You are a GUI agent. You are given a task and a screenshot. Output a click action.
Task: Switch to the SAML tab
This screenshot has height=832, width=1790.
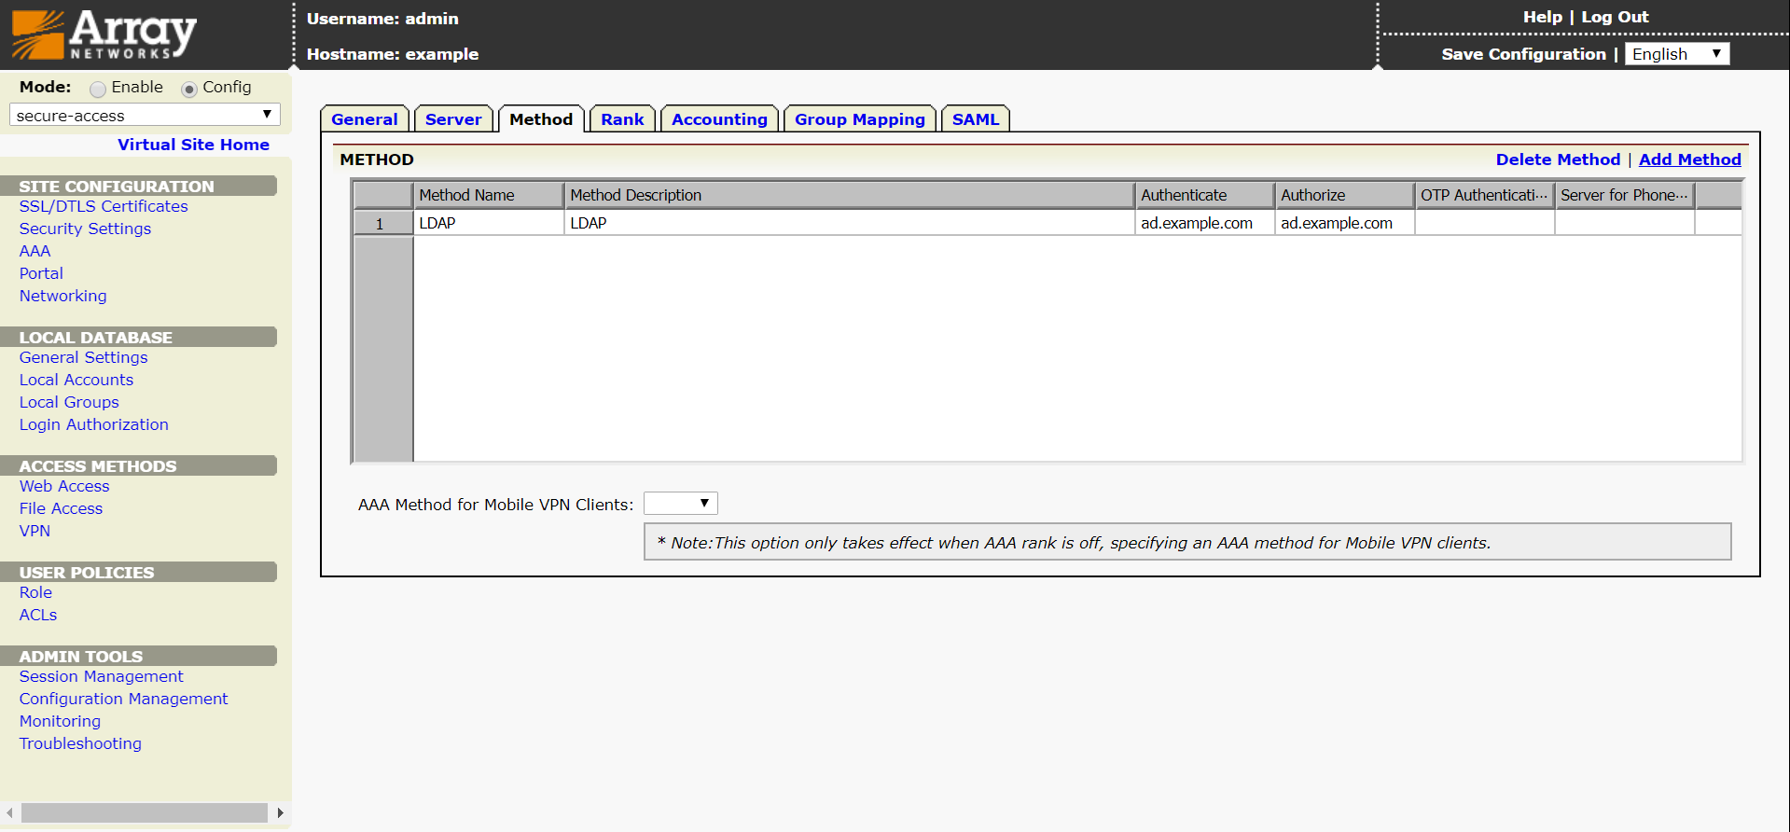point(975,119)
